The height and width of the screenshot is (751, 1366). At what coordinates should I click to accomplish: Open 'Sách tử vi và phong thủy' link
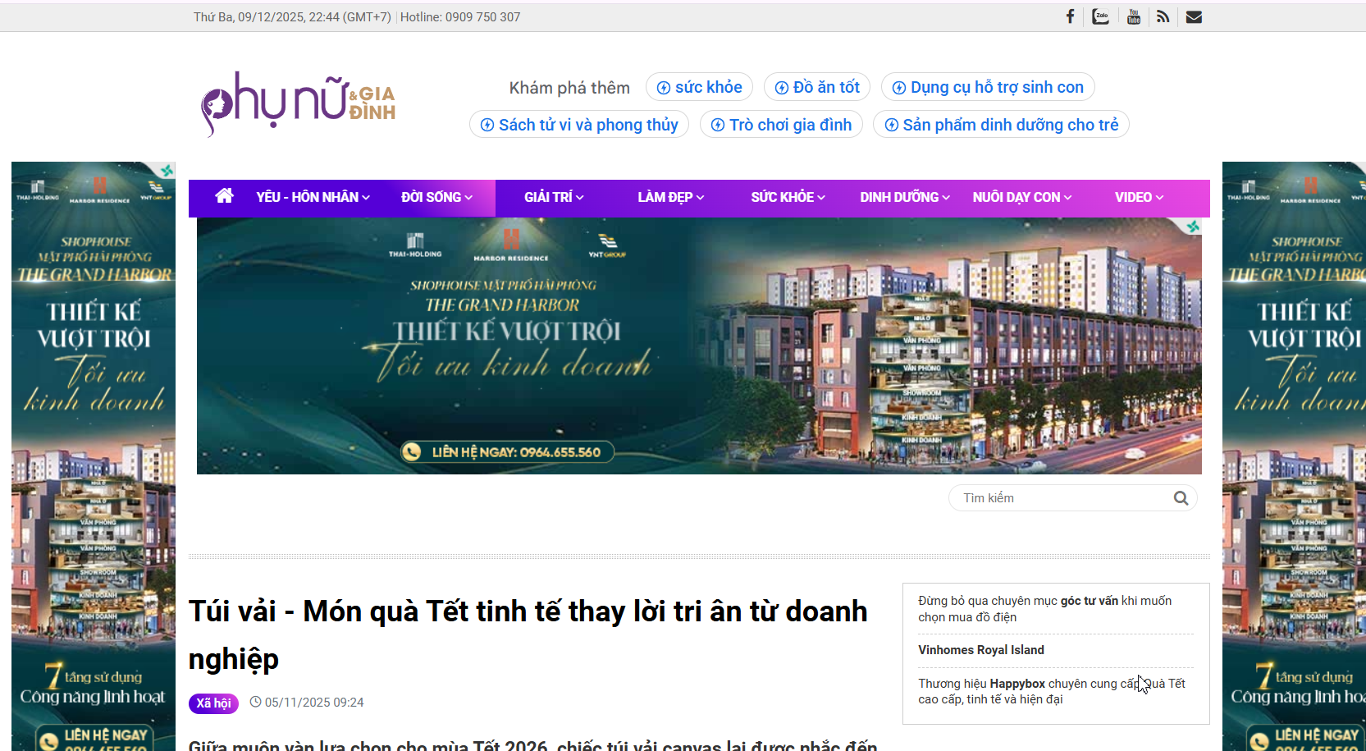pyautogui.click(x=579, y=125)
